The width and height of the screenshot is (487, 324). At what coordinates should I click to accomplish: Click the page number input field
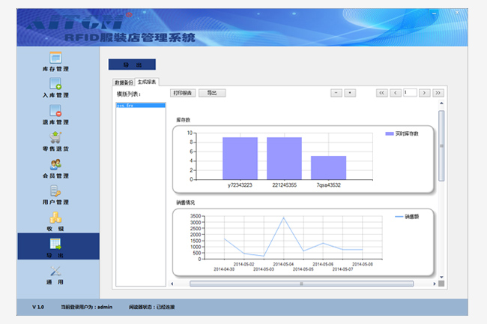(x=410, y=93)
